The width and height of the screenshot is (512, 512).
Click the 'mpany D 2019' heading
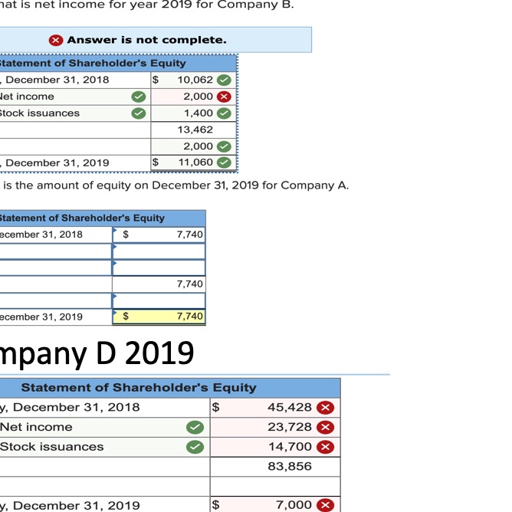pyautogui.click(x=97, y=354)
